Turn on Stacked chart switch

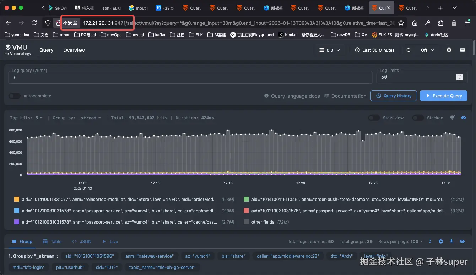(x=418, y=118)
